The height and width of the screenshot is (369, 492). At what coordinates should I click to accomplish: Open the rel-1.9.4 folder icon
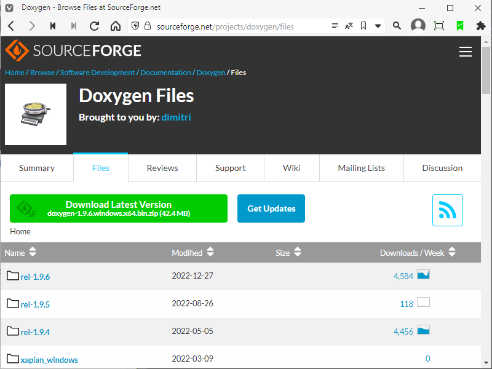(x=12, y=331)
